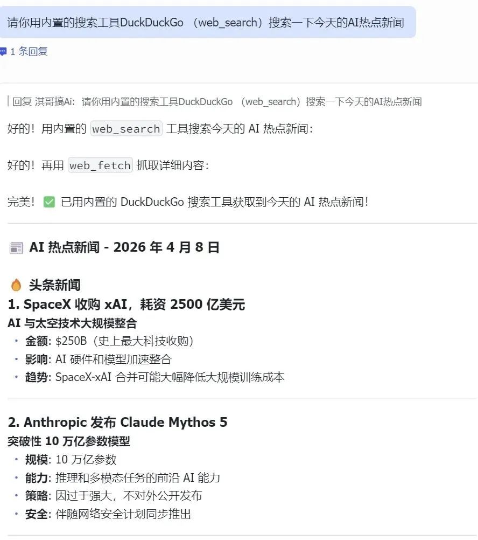Viewport: 478px width, 540px height.
Task: Open the "1 条回复" reply thread link
Action: coord(29,52)
